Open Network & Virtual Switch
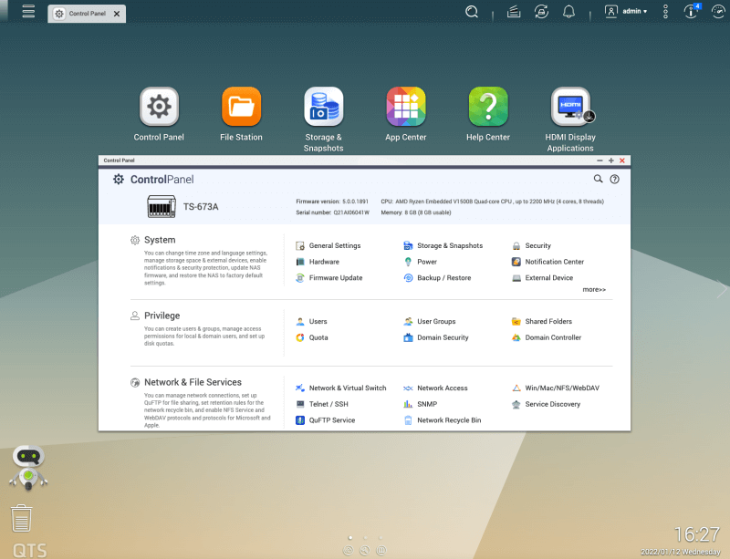 pos(341,388)
